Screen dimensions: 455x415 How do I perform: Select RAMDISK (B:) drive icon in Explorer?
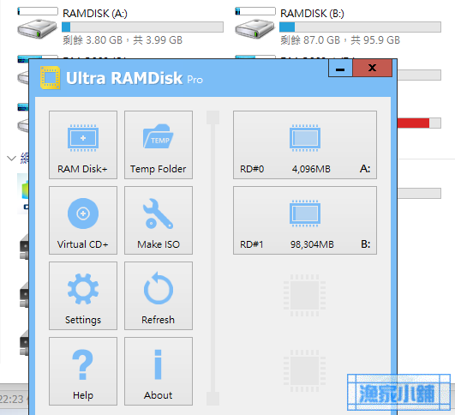tap(254, 28)
